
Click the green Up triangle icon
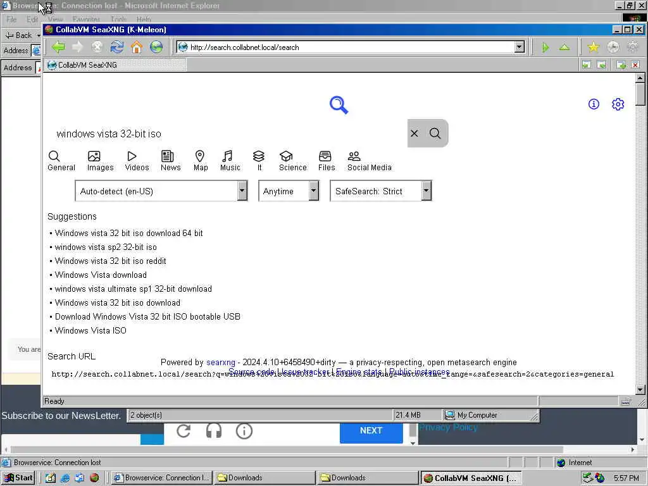coord(564,47)
